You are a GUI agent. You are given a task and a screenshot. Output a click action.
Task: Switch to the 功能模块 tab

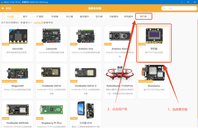point(114,17)
